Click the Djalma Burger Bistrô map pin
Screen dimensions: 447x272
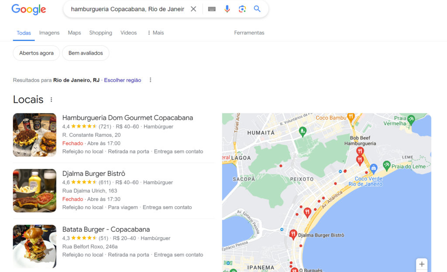293,234
